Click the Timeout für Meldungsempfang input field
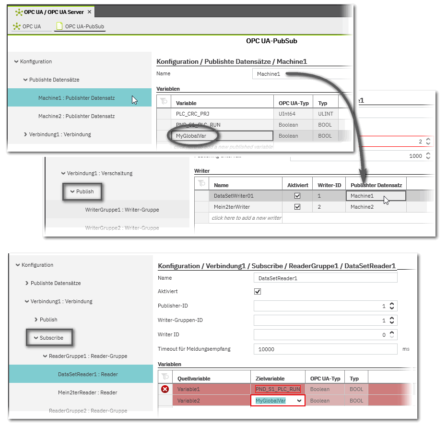This screenshot has height=427, width=447. (x=325, y=349)
